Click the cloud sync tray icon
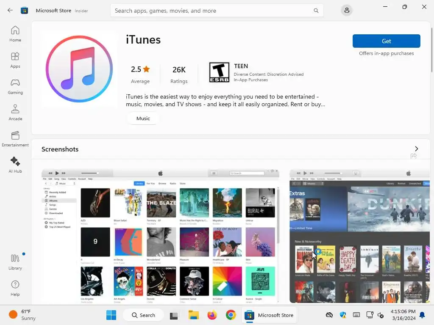 pyautogui.click(x=329, y=315)
